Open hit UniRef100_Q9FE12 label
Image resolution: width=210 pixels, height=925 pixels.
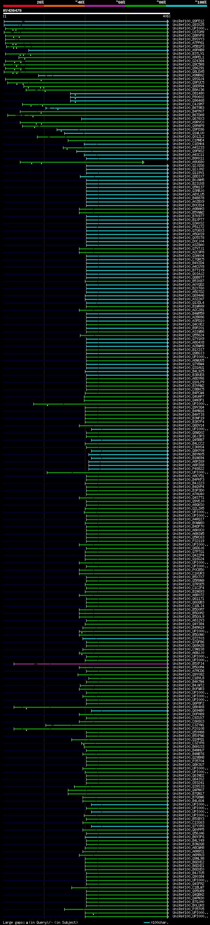[188, 21]
